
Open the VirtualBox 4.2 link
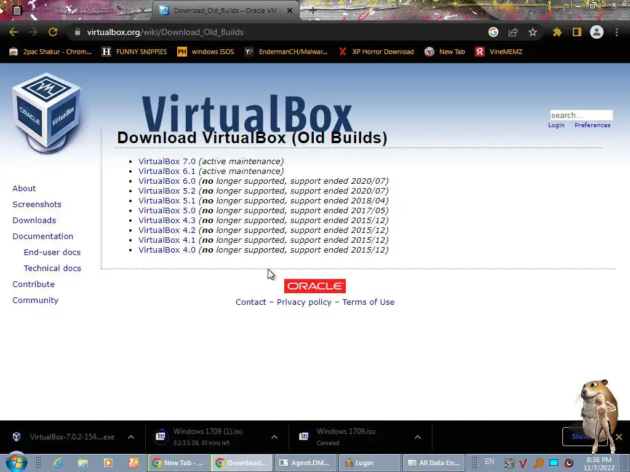point(167,230)
